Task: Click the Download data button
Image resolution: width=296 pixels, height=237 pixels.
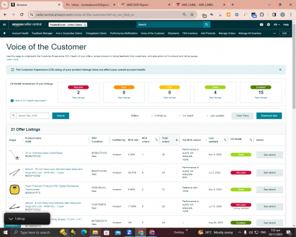Action: [x=269, y=116]
